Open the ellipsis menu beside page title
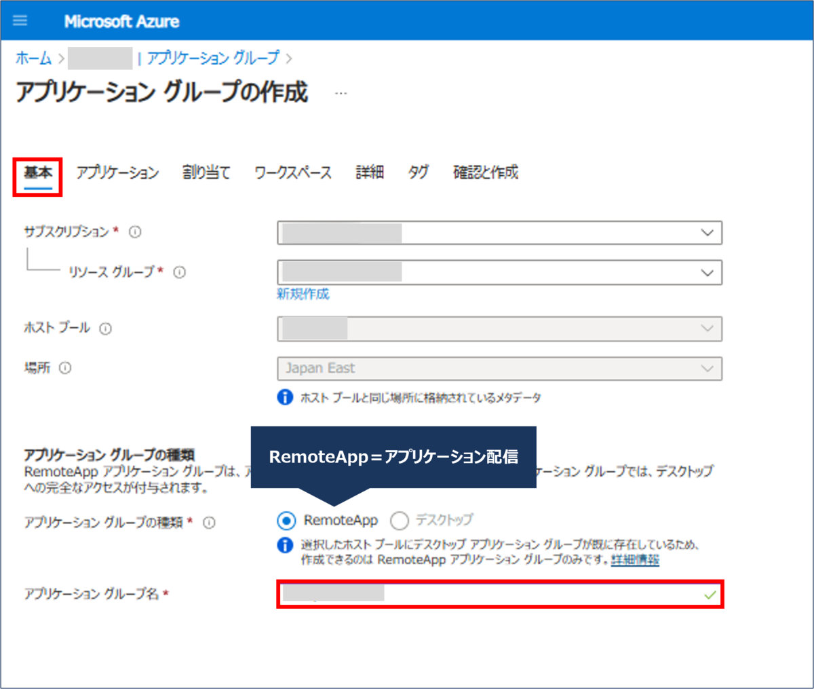Screen dimensions: 814x689 coord(341,93)
